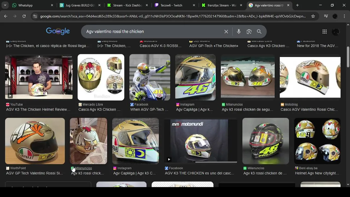Viewport: 350px width, 197px height.
Task: Reload the current page
Action: click(x=24, y=16)
